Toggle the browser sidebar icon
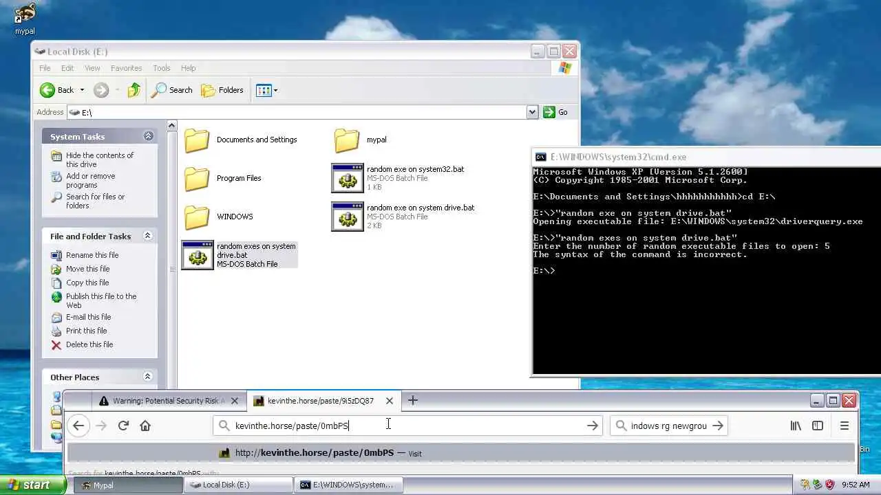This screenshot has height=495, width=881. [818, 426]
